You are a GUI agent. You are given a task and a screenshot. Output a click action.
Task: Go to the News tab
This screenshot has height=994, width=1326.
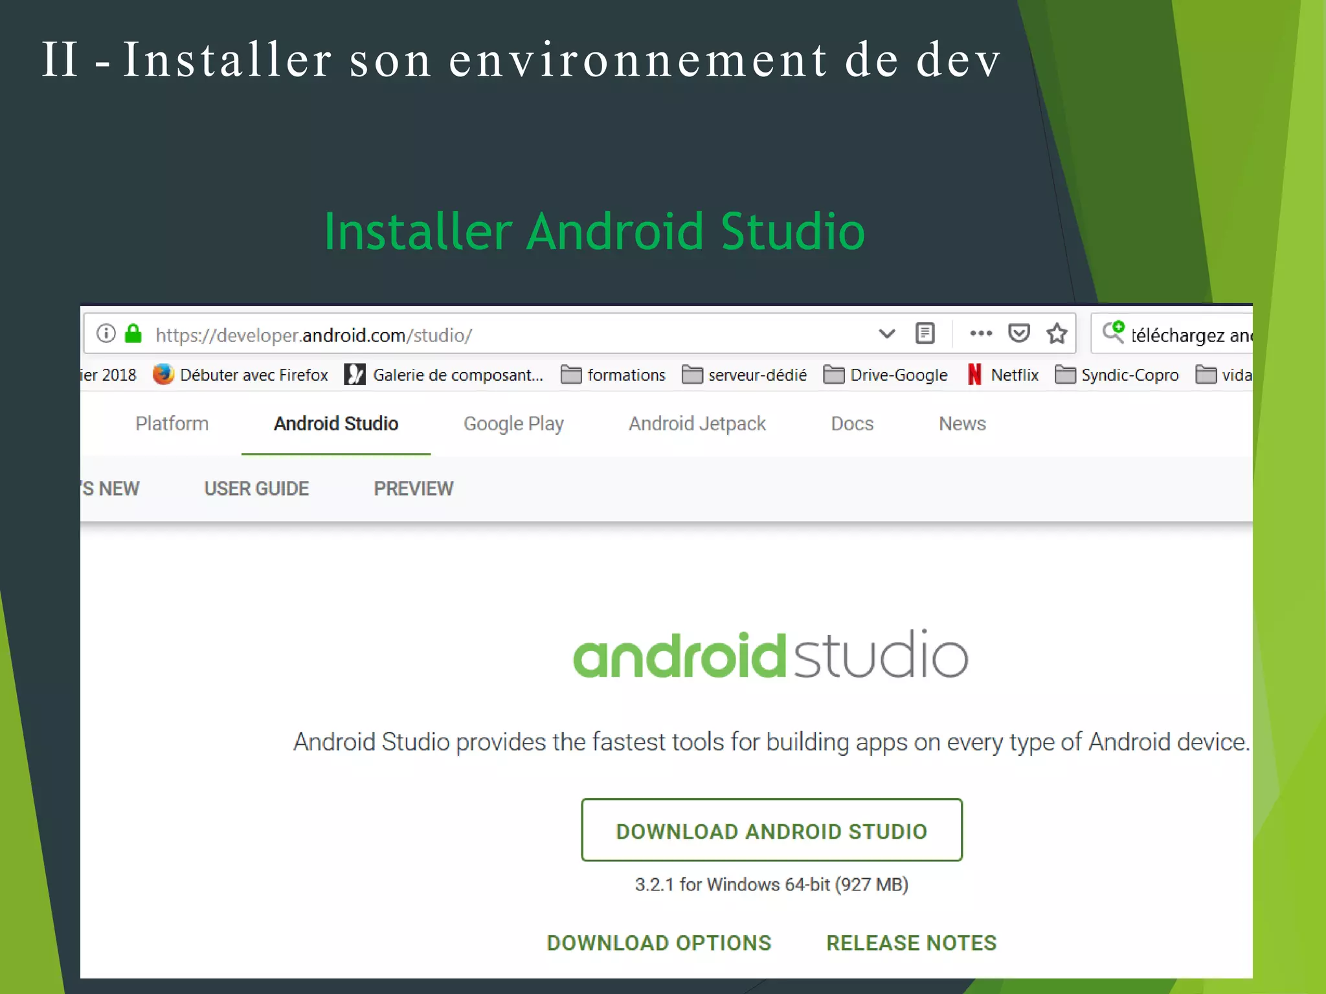click(x=962, y=424)
